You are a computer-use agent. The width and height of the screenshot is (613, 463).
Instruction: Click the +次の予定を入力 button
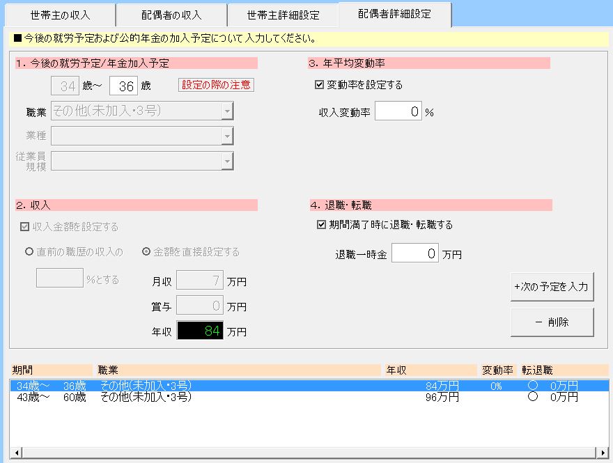pos(552,286)
